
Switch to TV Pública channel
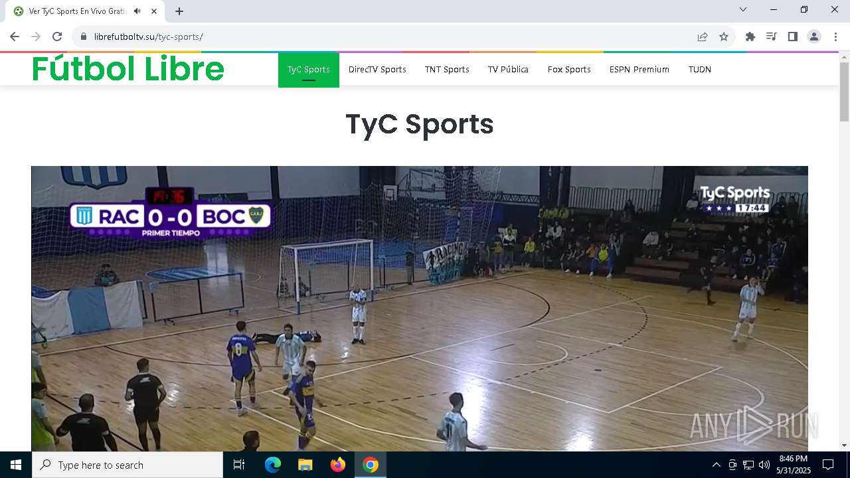pos(508,70)
